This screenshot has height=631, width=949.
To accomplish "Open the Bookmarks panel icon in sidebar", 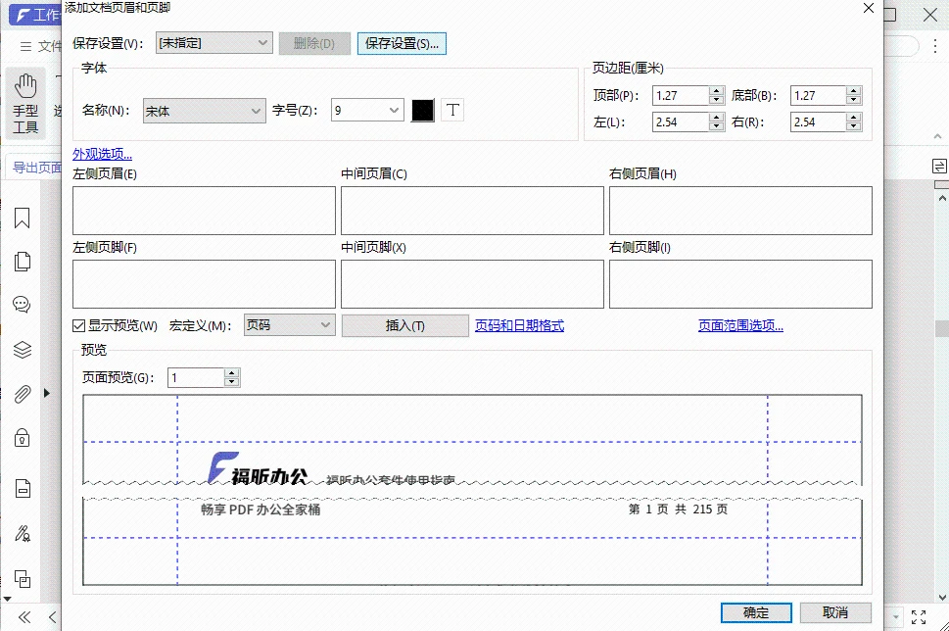I will (x=23, y=218).
